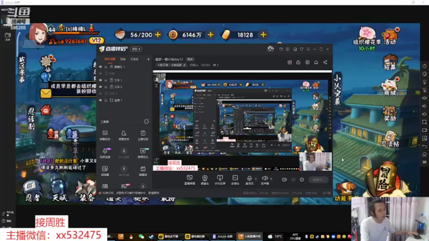Start recording with the camcorder icon

tap(284, 179)
